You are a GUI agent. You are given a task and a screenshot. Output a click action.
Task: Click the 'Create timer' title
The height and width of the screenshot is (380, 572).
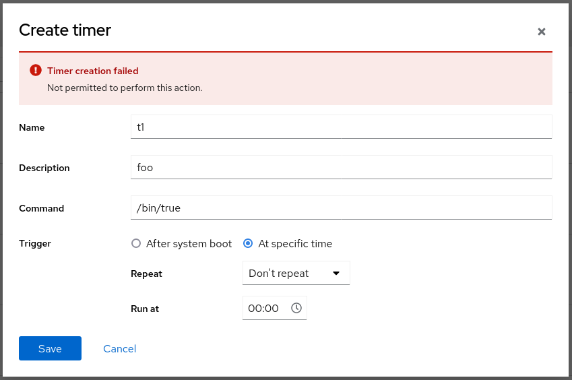[65, 30]
